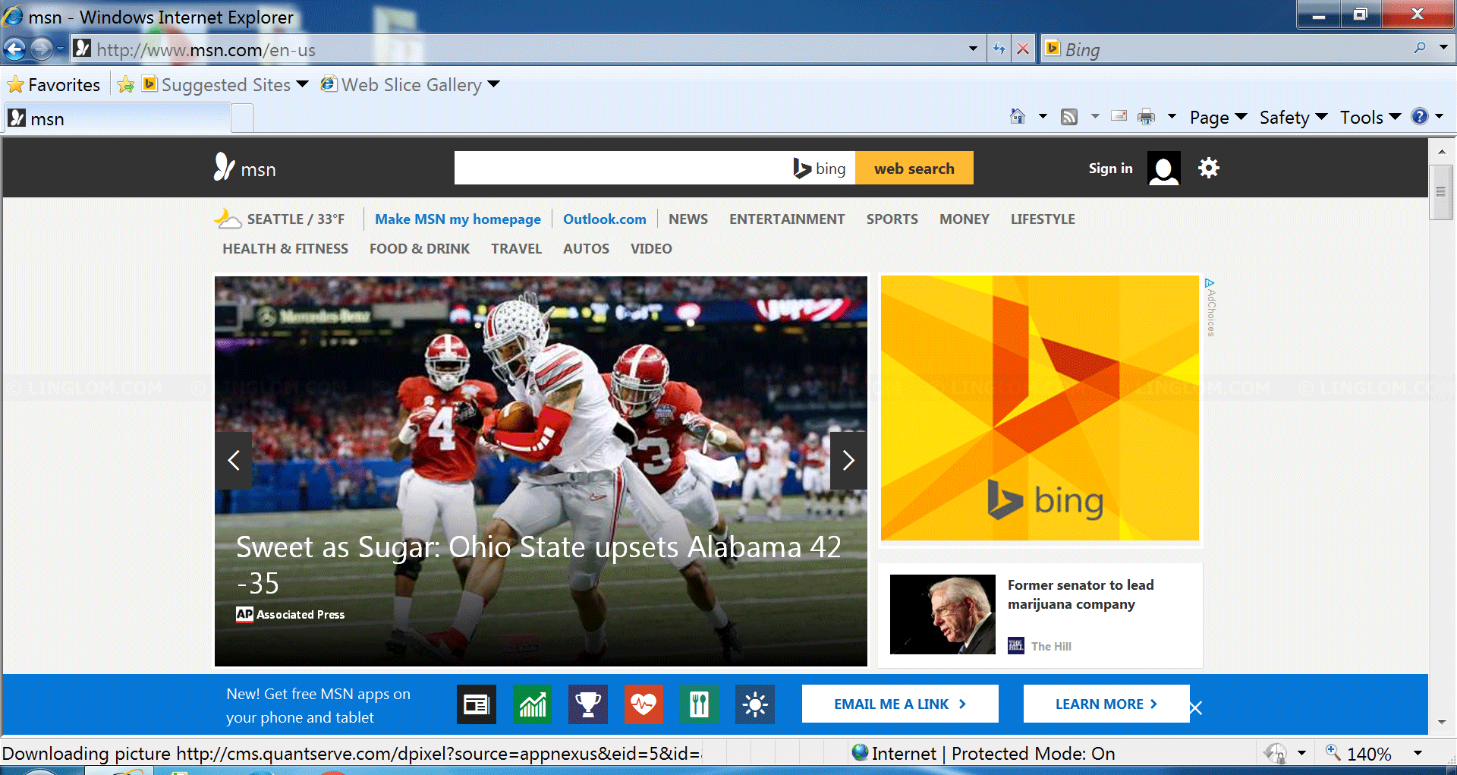Open a new blank tab

[x=241, y=119]
